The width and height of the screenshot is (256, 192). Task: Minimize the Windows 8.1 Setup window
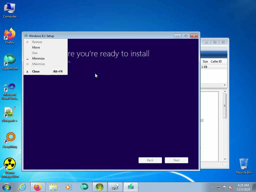click(178, 36)
